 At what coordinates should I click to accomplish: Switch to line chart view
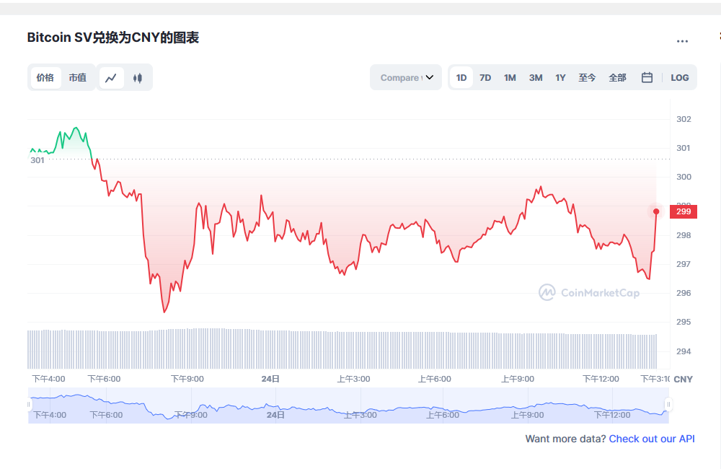click(111, 78)
